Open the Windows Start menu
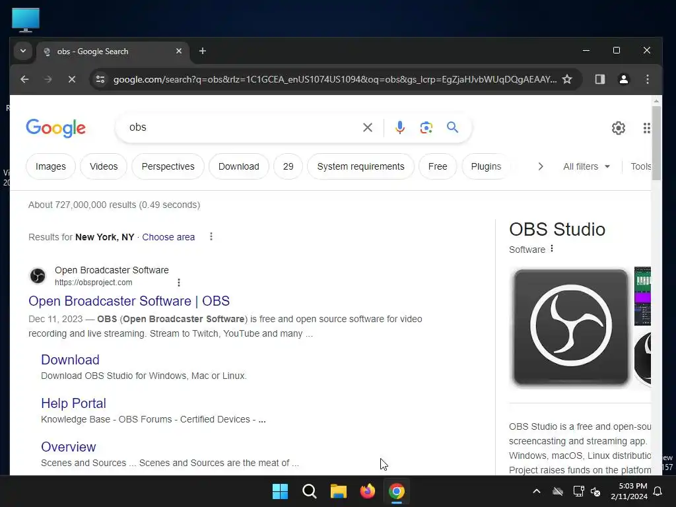 (x=280, y=491)
